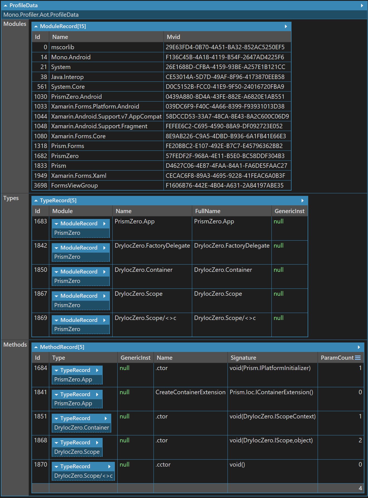Click ModuleRecord right arrow in type row 1869
Image resolution: width=368 pixels, height=498 pixels.
pyautogui.click(x=105, y=320)
